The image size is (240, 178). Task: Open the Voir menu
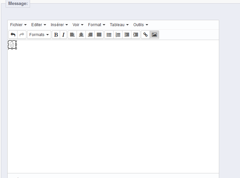point(78,25)
